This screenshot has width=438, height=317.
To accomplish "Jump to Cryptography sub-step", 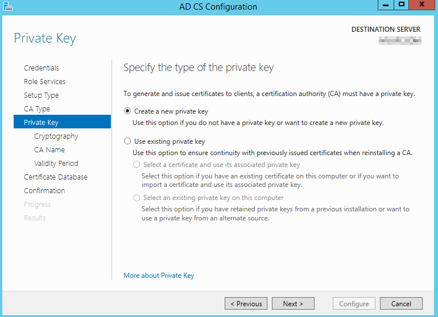I will (x=56, y=136).
